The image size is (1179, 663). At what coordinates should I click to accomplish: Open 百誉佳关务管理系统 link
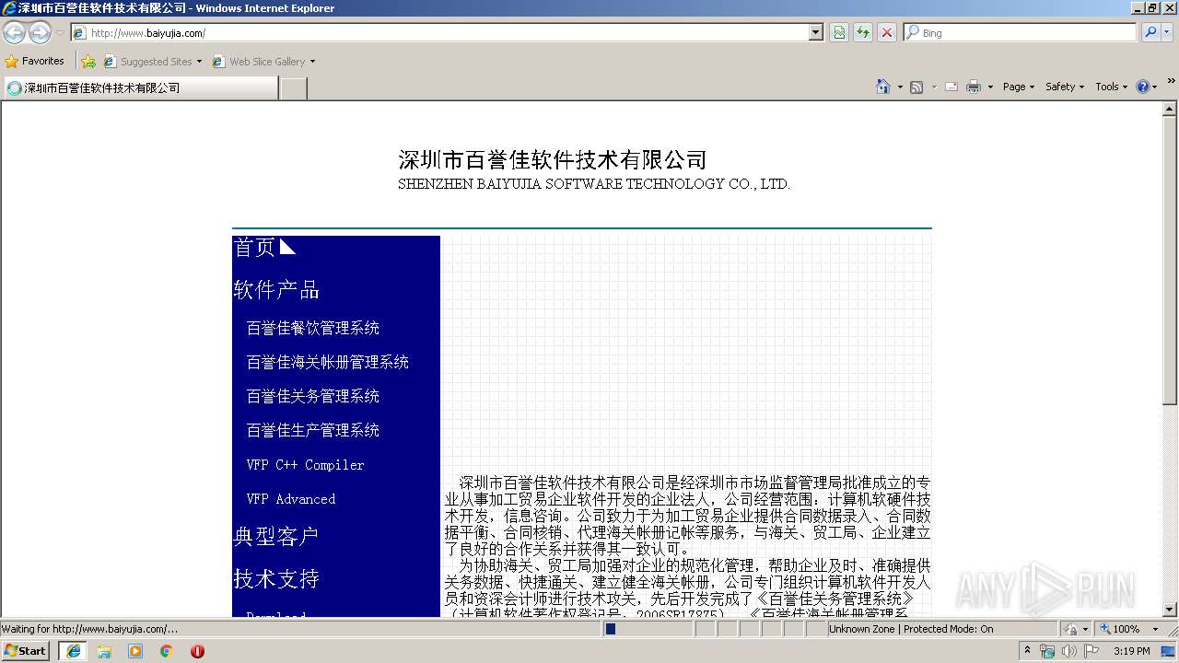coord(313,396)
